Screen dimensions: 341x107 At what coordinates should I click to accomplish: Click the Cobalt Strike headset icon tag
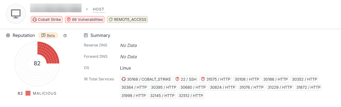35,20
